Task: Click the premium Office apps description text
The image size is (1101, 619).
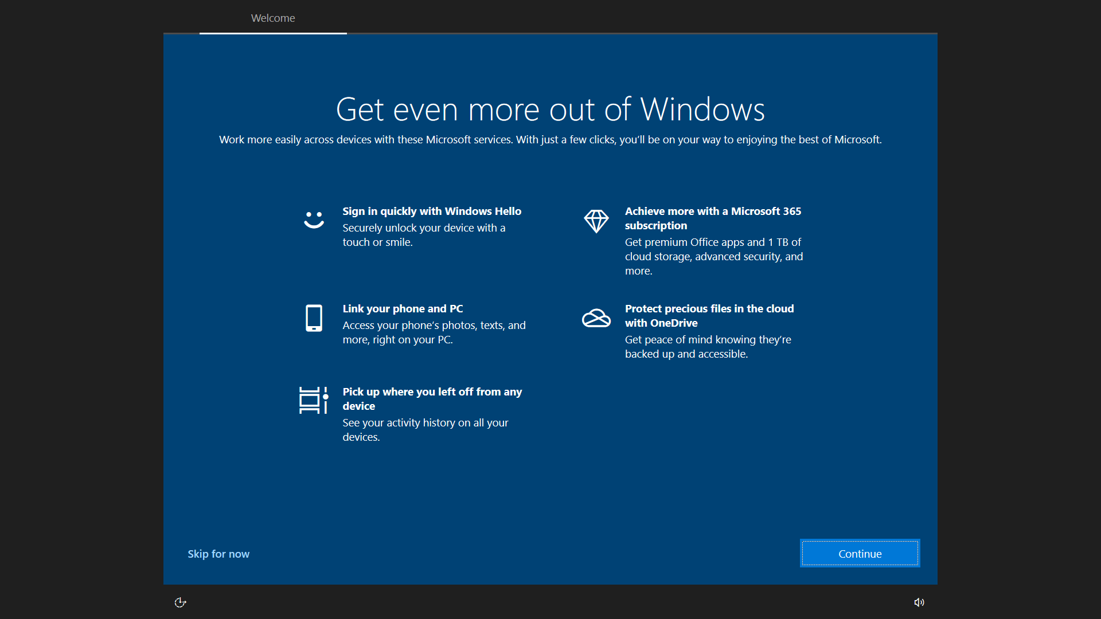Action: (x=713, y=256)
